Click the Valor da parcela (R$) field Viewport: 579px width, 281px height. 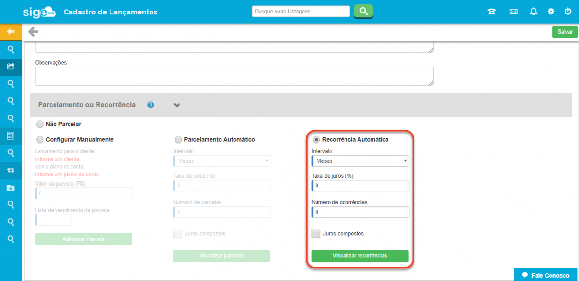(84, 193)
